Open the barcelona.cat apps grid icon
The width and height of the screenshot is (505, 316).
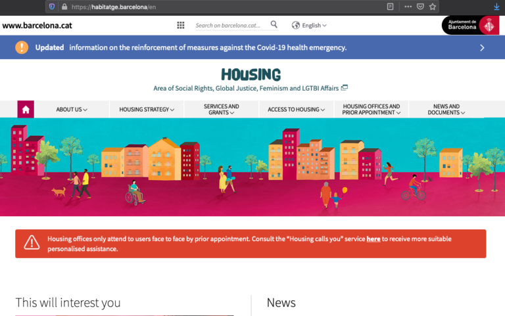click(181, 25)
